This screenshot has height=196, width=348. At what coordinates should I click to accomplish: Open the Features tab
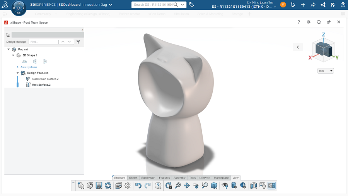[164, 178]
